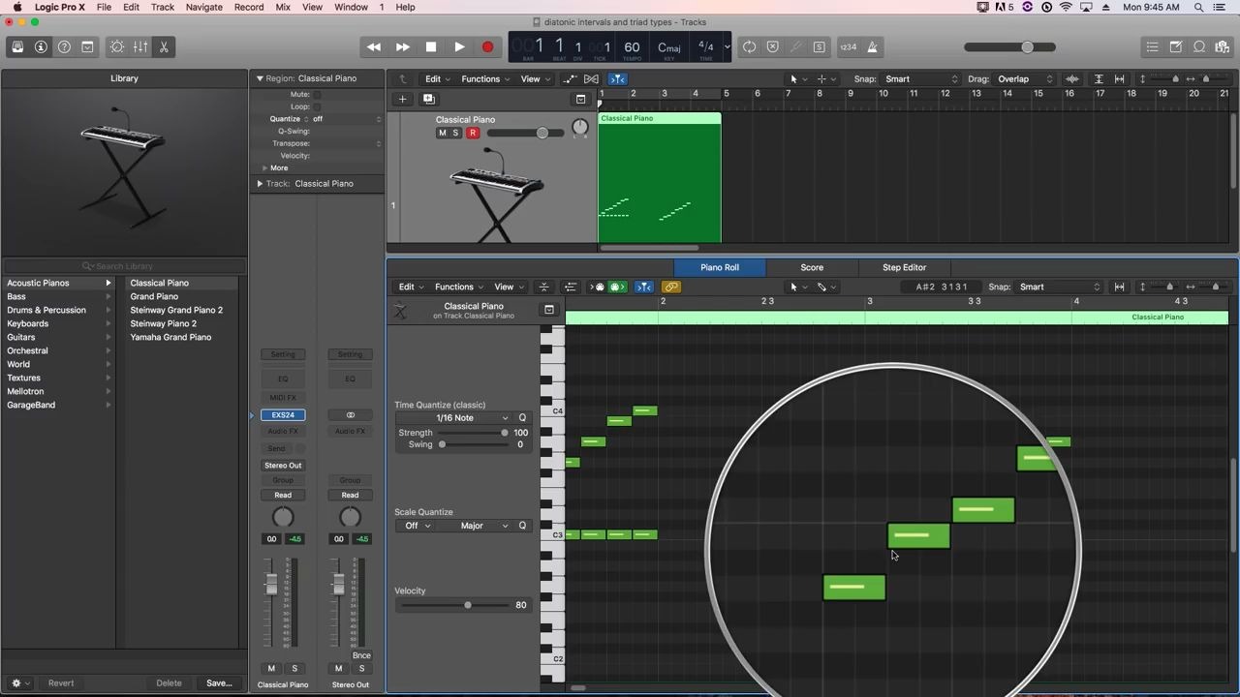Open the Tracks area View menu

(x=534, y=79)
